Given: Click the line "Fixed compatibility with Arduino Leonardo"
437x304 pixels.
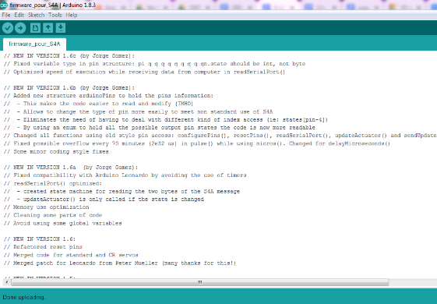Looking at the screenshot, I should [x=125, y=175].
